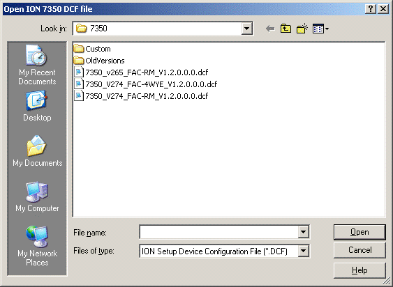Select file 7350_V274_FAC-4WYE_V1.2.0.0.0.dcf
This screenshot has width=393, height=287.
146,84
